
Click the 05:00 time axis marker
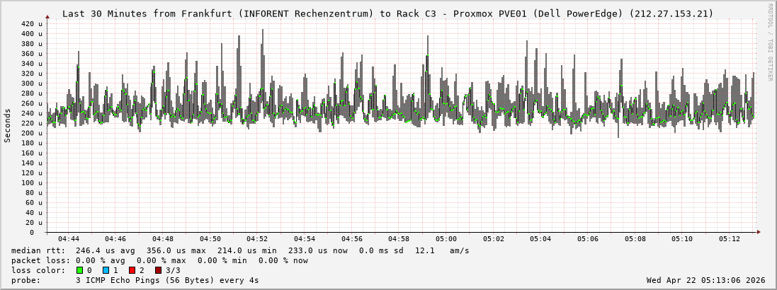coord(446,239)
